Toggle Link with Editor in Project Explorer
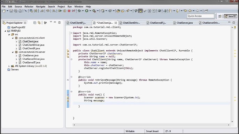 pyautogui.click(x=39, y=23)
